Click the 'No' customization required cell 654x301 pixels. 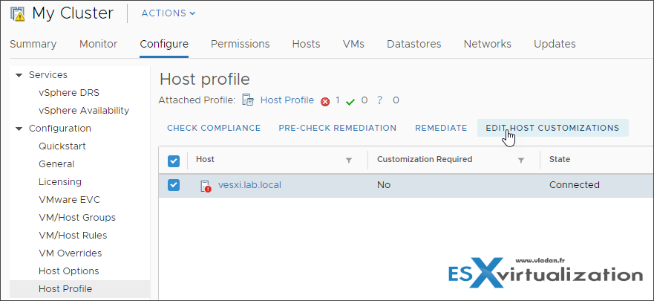click(x=384, y=185)
